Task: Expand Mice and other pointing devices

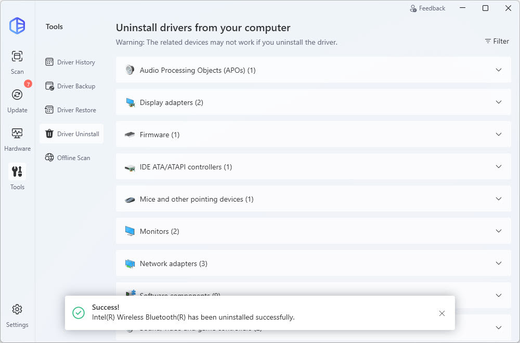Action: coord(499,199)
